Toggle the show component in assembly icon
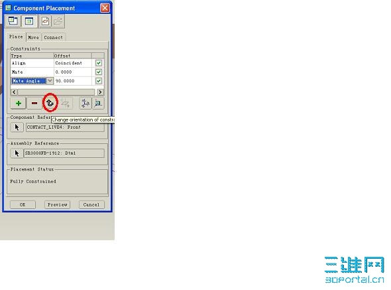The image size is (391, 290). [x=29, y=21]
